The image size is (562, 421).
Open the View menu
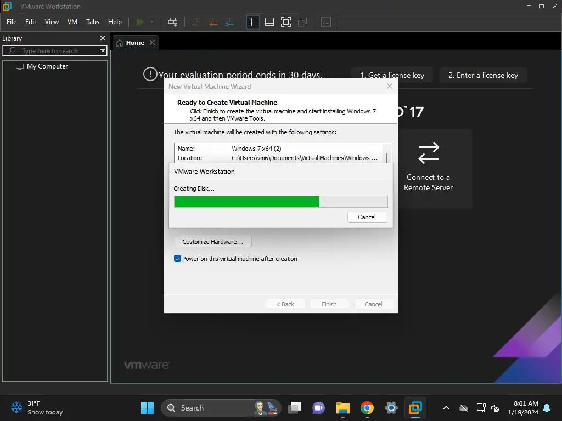tap(52, 22)
